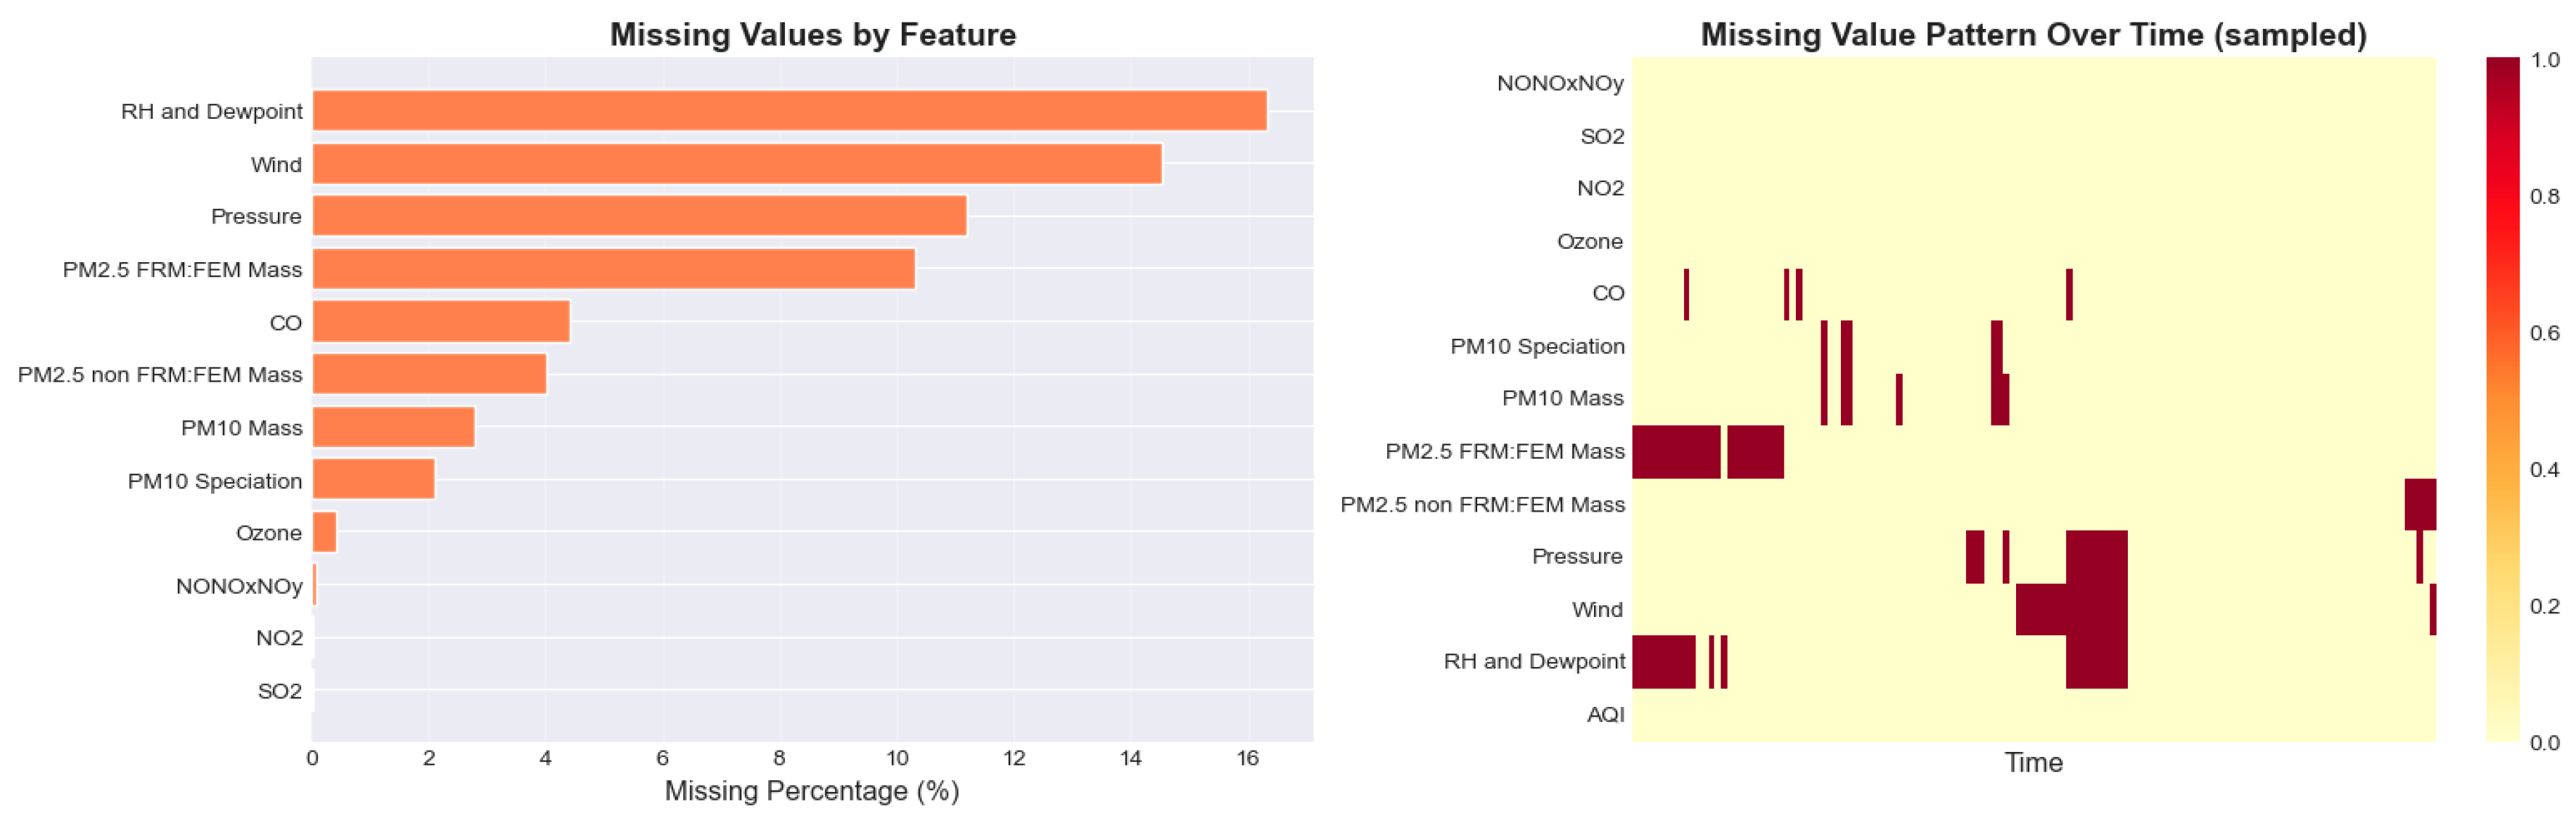
Task: Click the RH and Dewpoint heatmap block at left
Action: tap(1663, 661)
